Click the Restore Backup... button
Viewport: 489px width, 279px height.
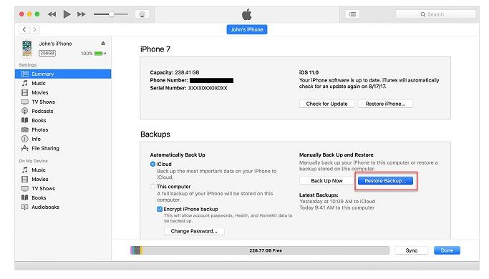385,181
